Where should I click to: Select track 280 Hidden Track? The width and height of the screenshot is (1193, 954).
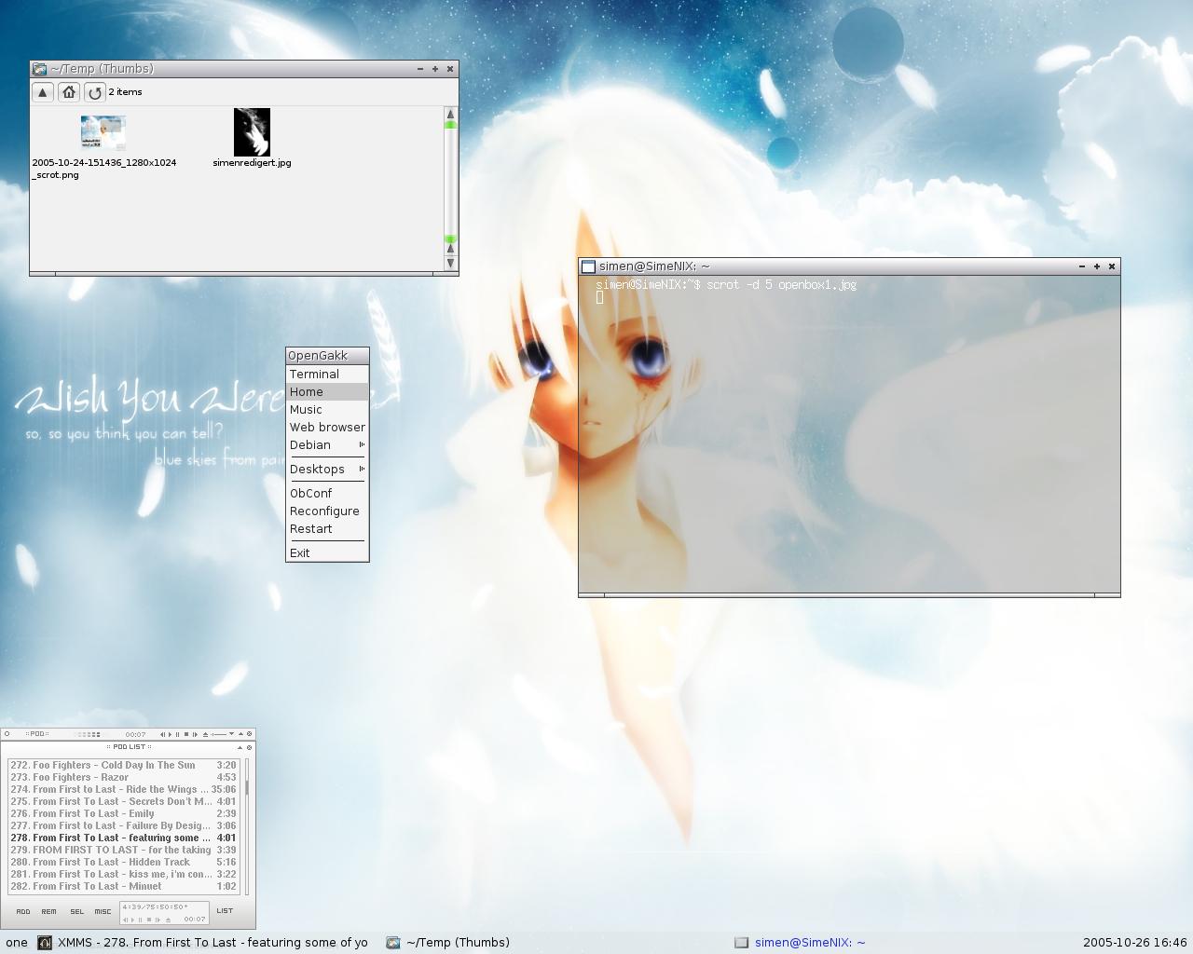(123, 862)
